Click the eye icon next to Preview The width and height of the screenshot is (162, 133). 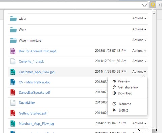[114, 81]
